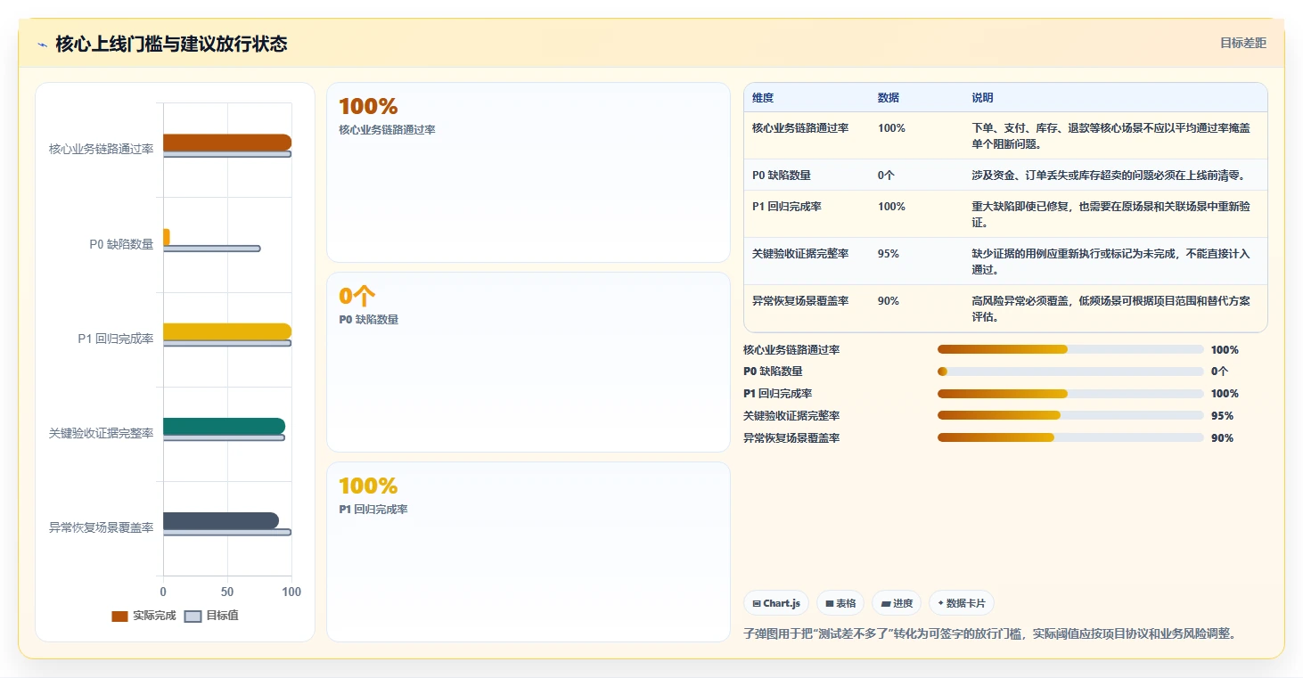Toggle the 目标值 legend swatch
1303x678 pixels.
(193, 617)
